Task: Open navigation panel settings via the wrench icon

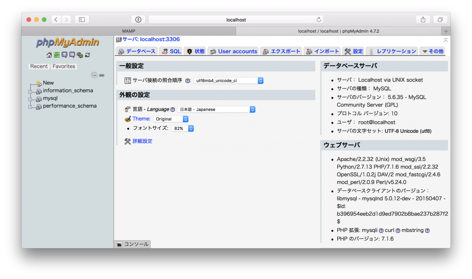Action: click(x=80, y=55)
